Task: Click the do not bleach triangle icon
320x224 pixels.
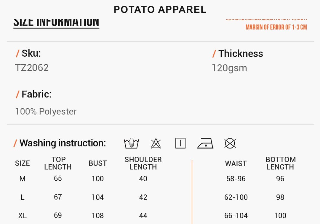Action: (x=156, y=143)
